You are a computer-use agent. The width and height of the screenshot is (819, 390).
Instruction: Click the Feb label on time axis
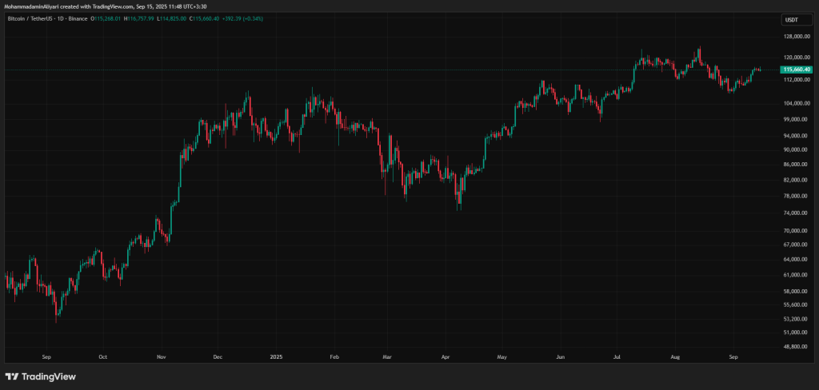click(334, 357)
